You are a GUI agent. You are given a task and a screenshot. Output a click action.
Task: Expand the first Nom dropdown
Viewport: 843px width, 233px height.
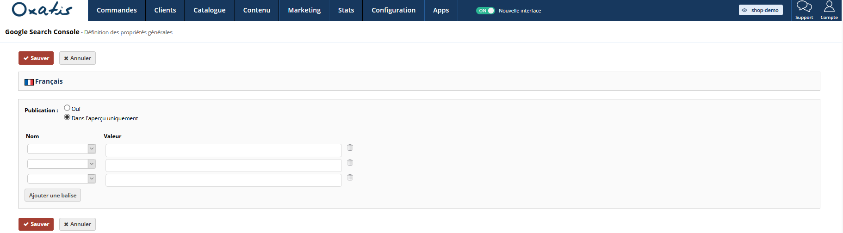(62, 149)
